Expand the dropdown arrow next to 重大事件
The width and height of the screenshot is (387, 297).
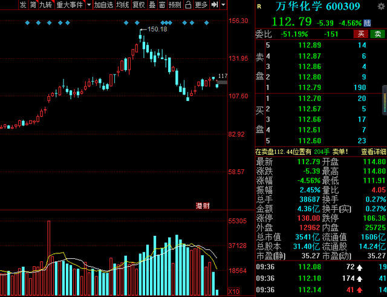pyautogui.click(x=89, y=5)
